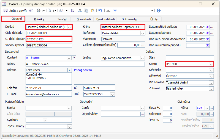Expand the Konto 343 900 dropdown
Screen dimensions: 220x139
click(211, 64)
